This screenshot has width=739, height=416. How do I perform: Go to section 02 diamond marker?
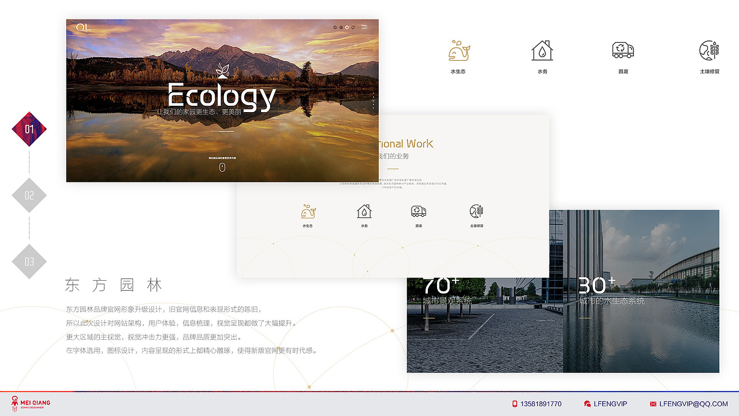click(x=29, y=195)
